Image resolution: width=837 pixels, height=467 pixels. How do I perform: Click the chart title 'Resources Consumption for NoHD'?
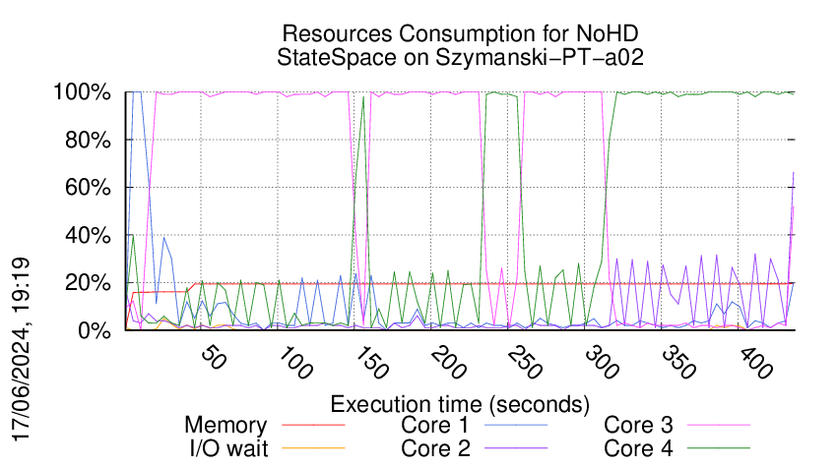pyautogui.click(x=460, y=33)
